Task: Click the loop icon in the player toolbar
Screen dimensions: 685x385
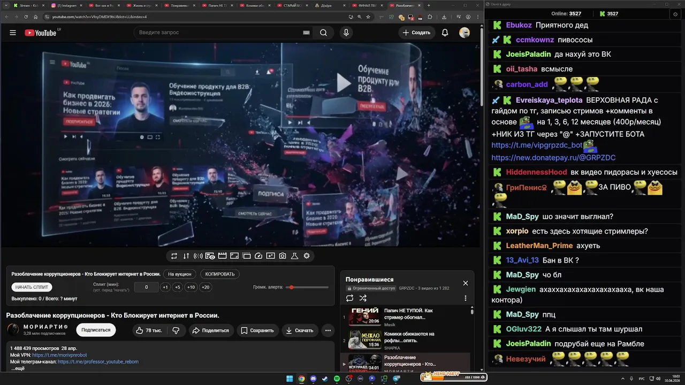Action: click(174, 256)
